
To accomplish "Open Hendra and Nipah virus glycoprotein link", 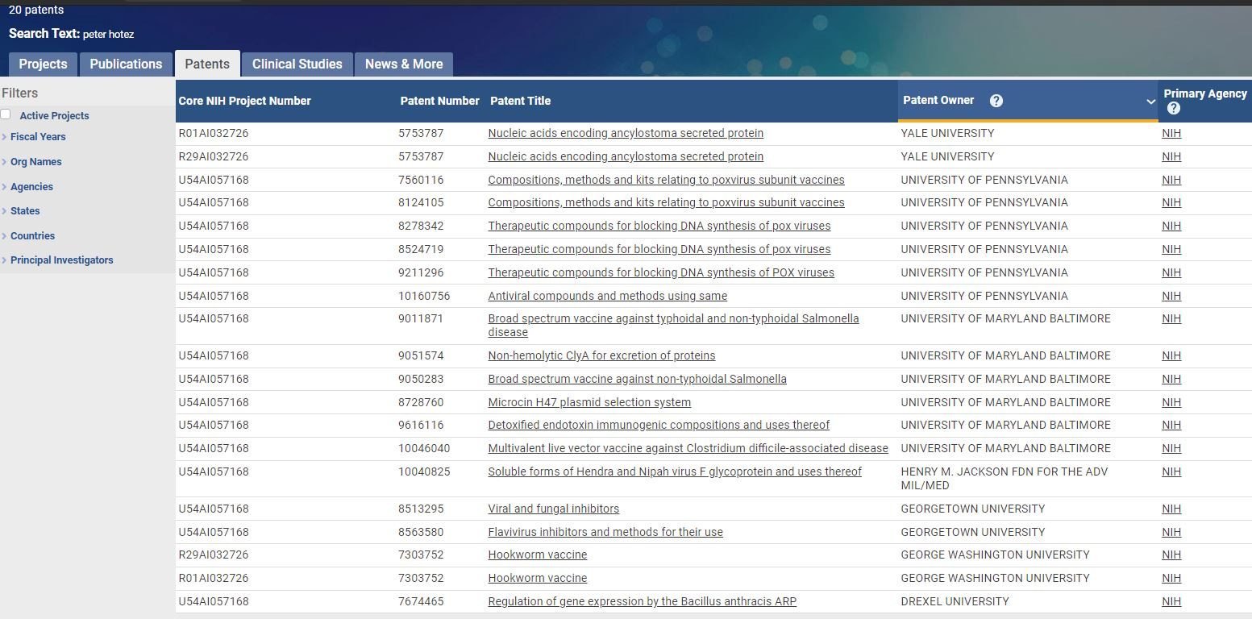I will click(x=675, y=472).
